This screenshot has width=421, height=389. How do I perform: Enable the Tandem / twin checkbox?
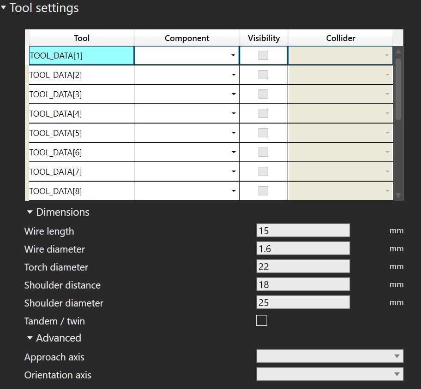[262, 321]
